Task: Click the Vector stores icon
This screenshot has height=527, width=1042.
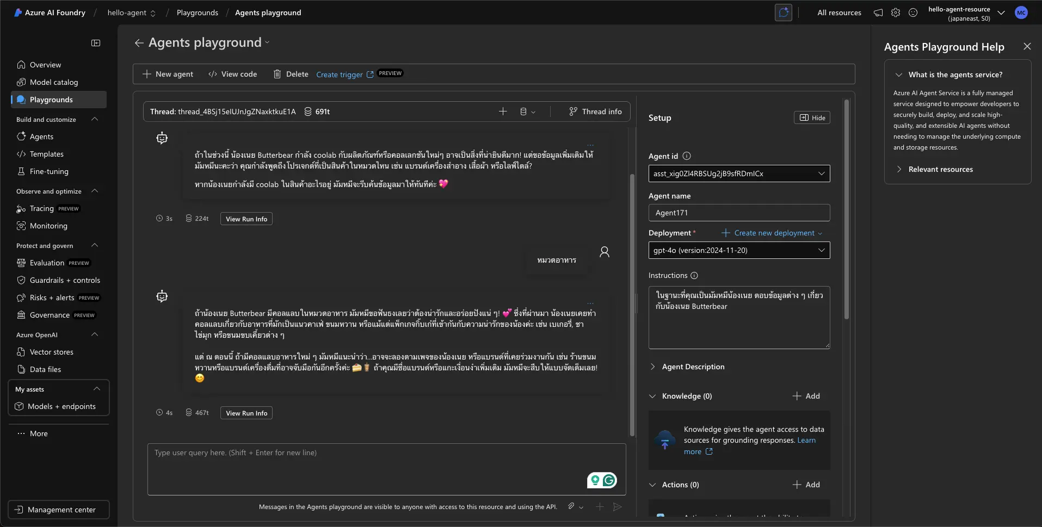Action: pos(21,352)
